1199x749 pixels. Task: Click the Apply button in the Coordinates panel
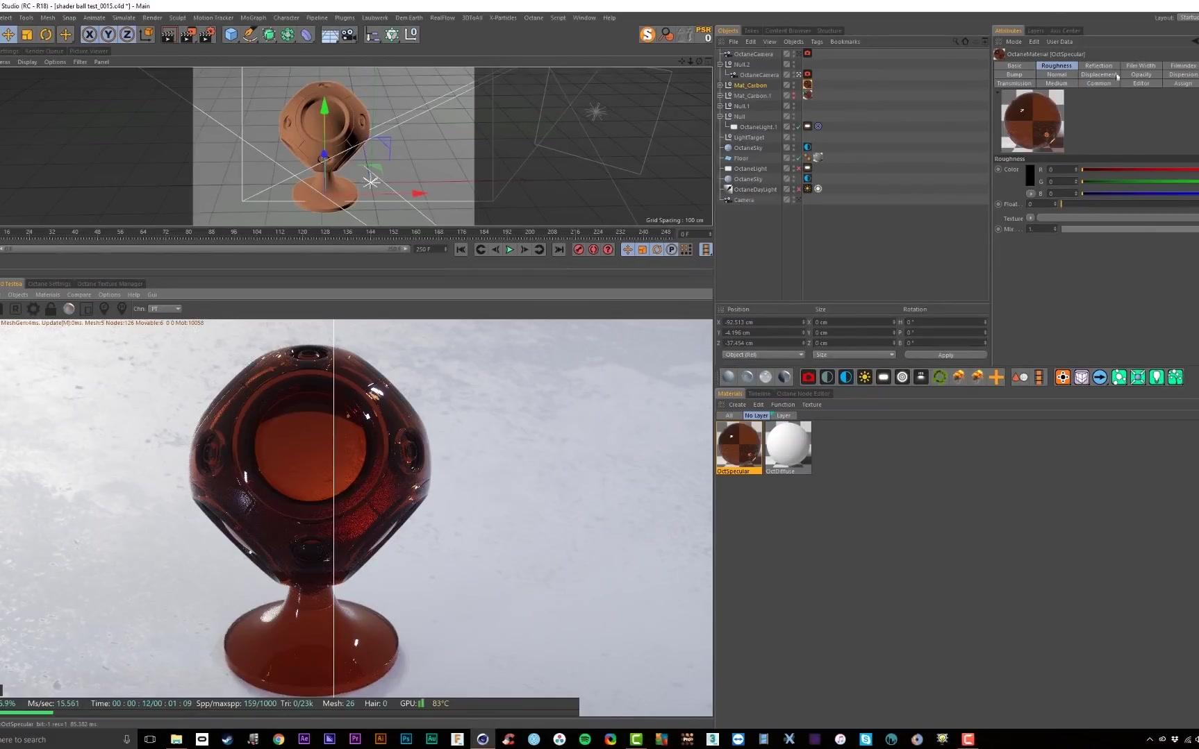[945, 355]
